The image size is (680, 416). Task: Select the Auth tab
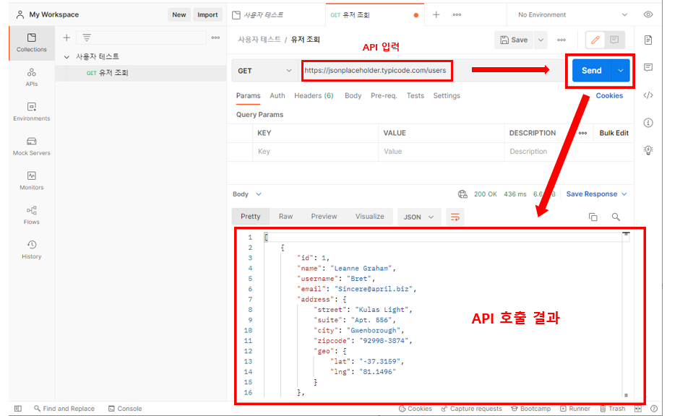tap(277, 96)
